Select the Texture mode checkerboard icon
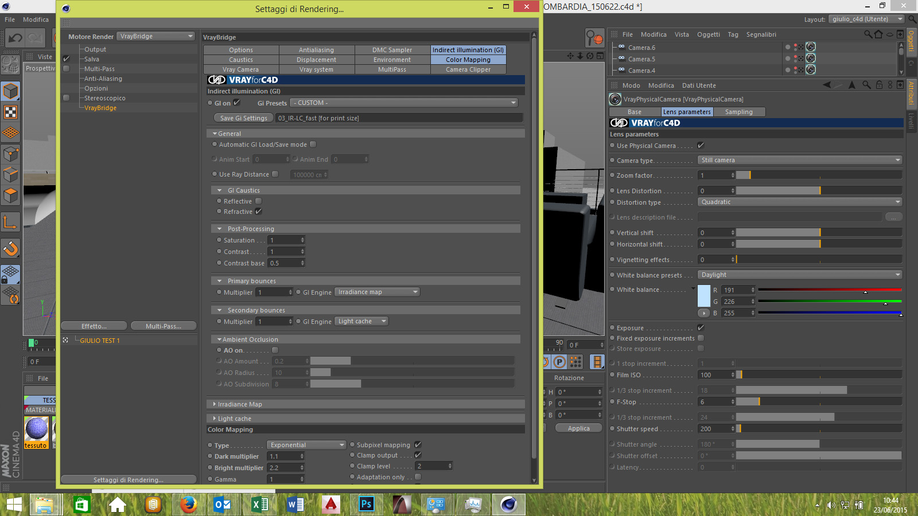Screen dimensions: 918x516 coord(10,112)
